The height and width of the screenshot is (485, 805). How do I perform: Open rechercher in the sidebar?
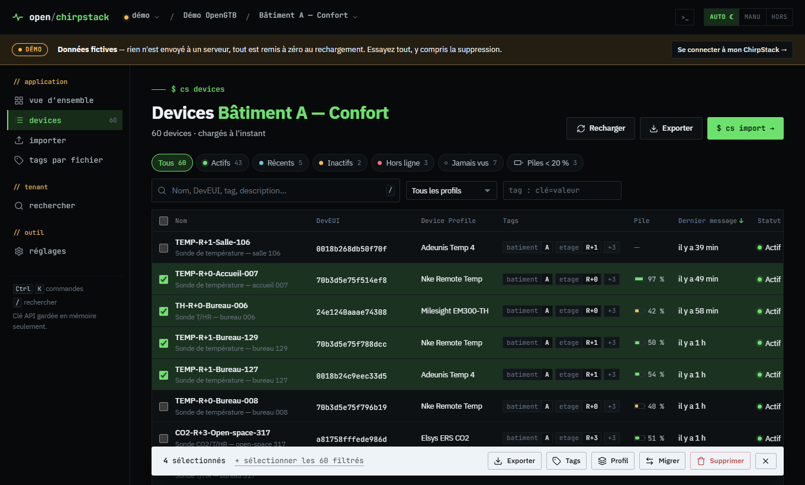point(65,206)
